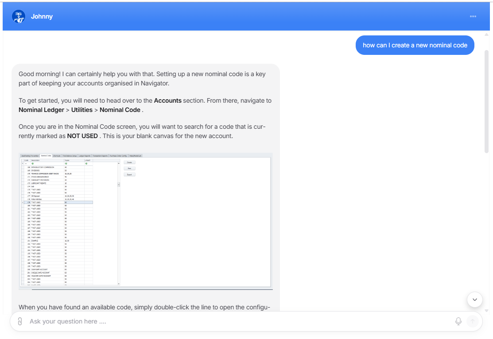This screenshot has width=493, height=339.
Task: Activate the microphone voice input icon
Action: pyautogui.click(x=458, y=321)
